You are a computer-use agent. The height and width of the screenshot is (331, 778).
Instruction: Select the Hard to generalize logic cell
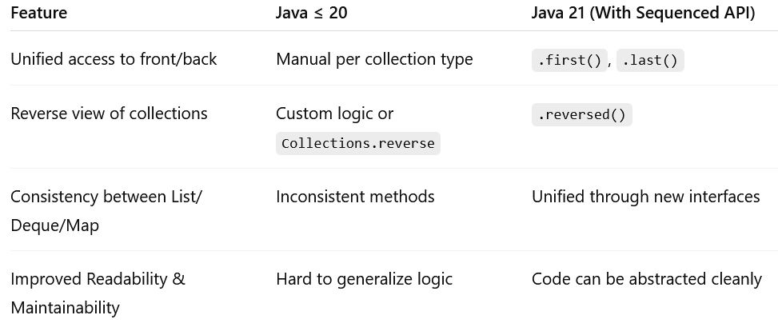[364, 279]
